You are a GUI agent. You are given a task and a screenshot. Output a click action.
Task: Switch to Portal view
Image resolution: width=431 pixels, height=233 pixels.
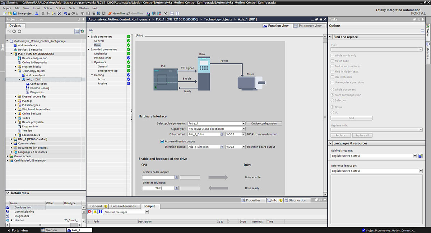click(18, 230)
